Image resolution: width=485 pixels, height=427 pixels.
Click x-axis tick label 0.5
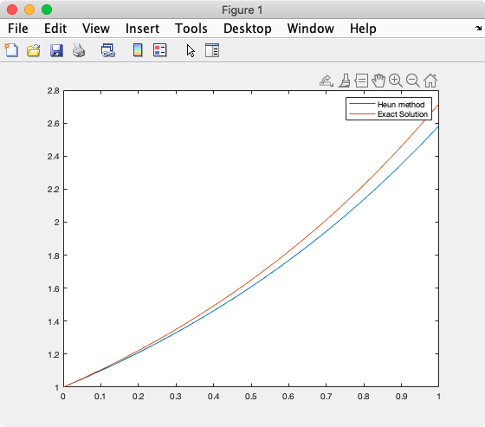pyautogui.click(x=251, y=397)
